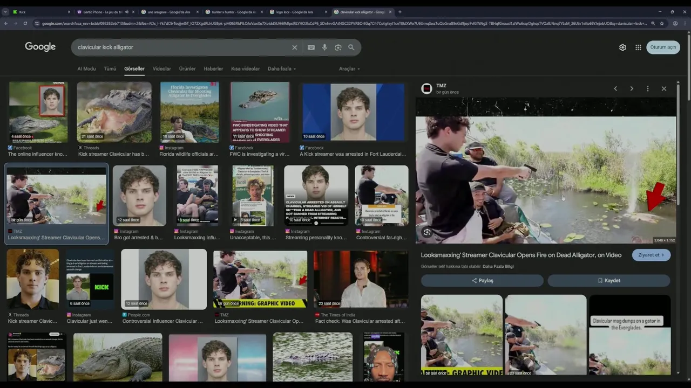Click the Kaydet save button
The height and width of the screenshot is (388, 691).
coord(609,280)
